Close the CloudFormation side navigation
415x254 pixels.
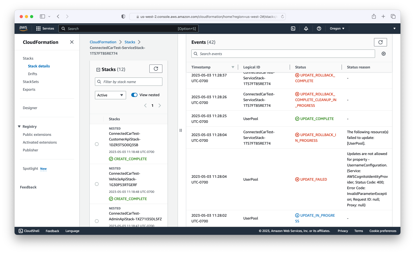(72, 42)
